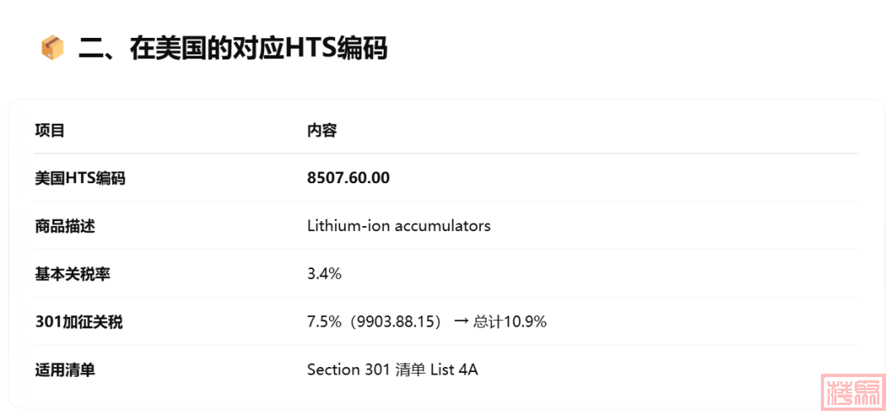Select the 美国HTS编码 row label
This screenshot has height=415, width=891.
[x=80, y=178]
